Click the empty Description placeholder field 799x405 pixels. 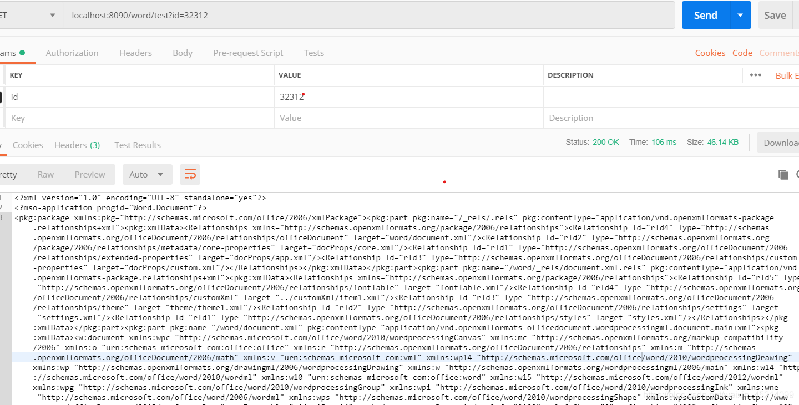[671, 118]
